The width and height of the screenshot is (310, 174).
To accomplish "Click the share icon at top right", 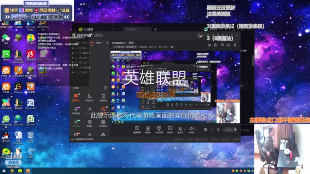I will click(235, 45).
